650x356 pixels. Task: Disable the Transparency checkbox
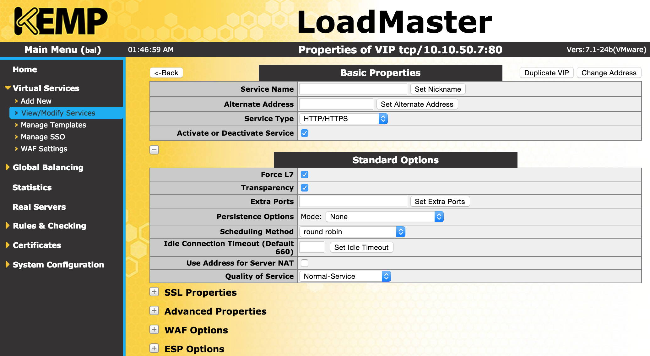(305, 188)
